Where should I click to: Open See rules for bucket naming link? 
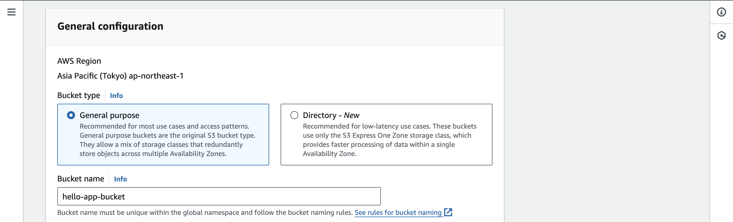[398, 213]
